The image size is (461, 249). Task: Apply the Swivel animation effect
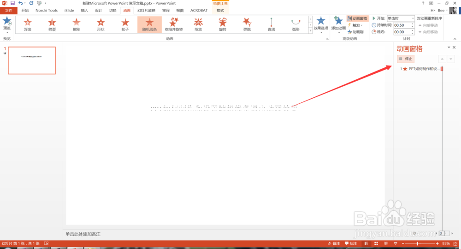(x=223, y=24)
